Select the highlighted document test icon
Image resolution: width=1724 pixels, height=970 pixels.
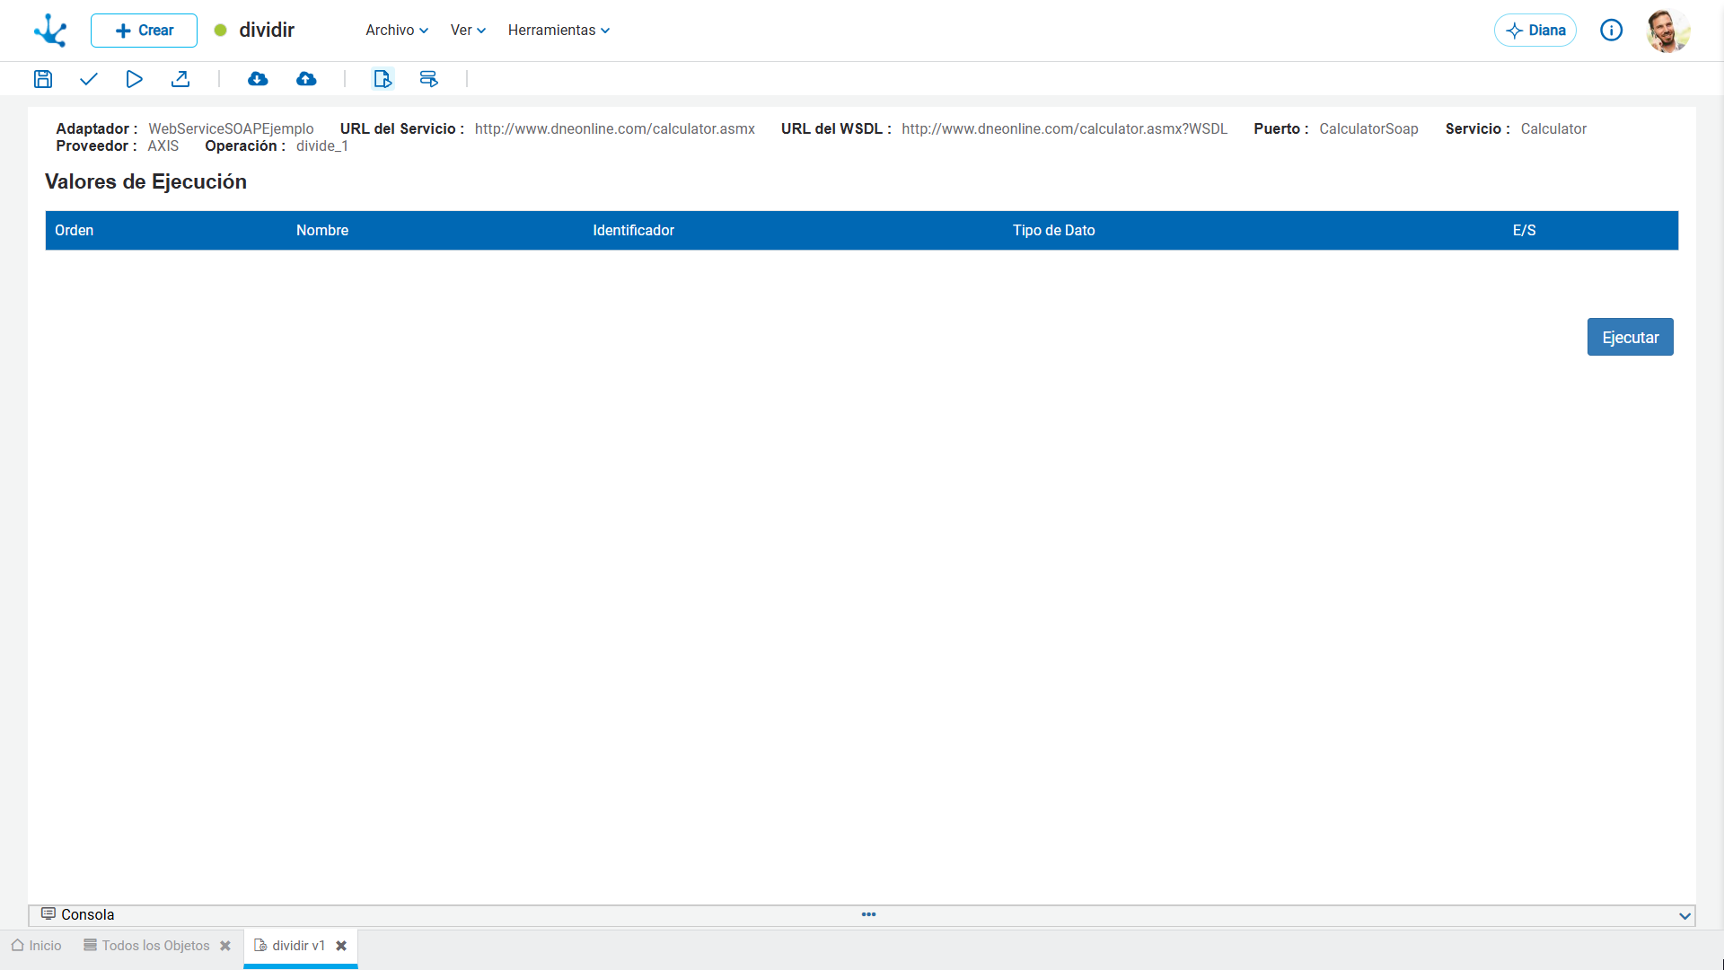[x=383, y=79]
